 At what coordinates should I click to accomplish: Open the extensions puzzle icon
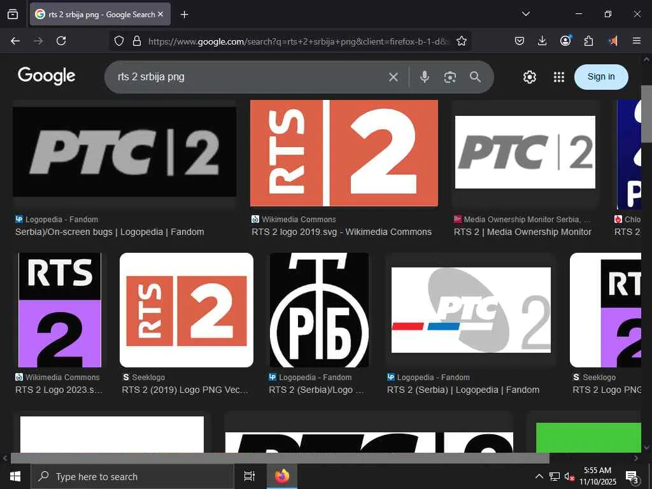point(588,41)
